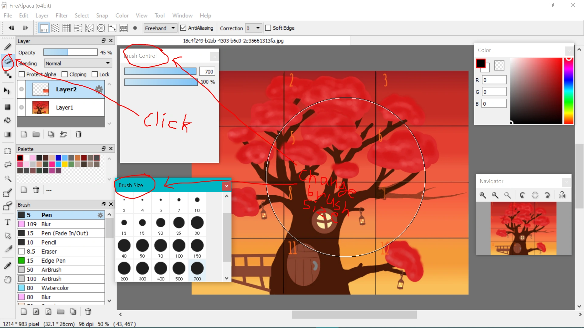
Task: Select the Eyedropper tool
Action: point(8,266)
